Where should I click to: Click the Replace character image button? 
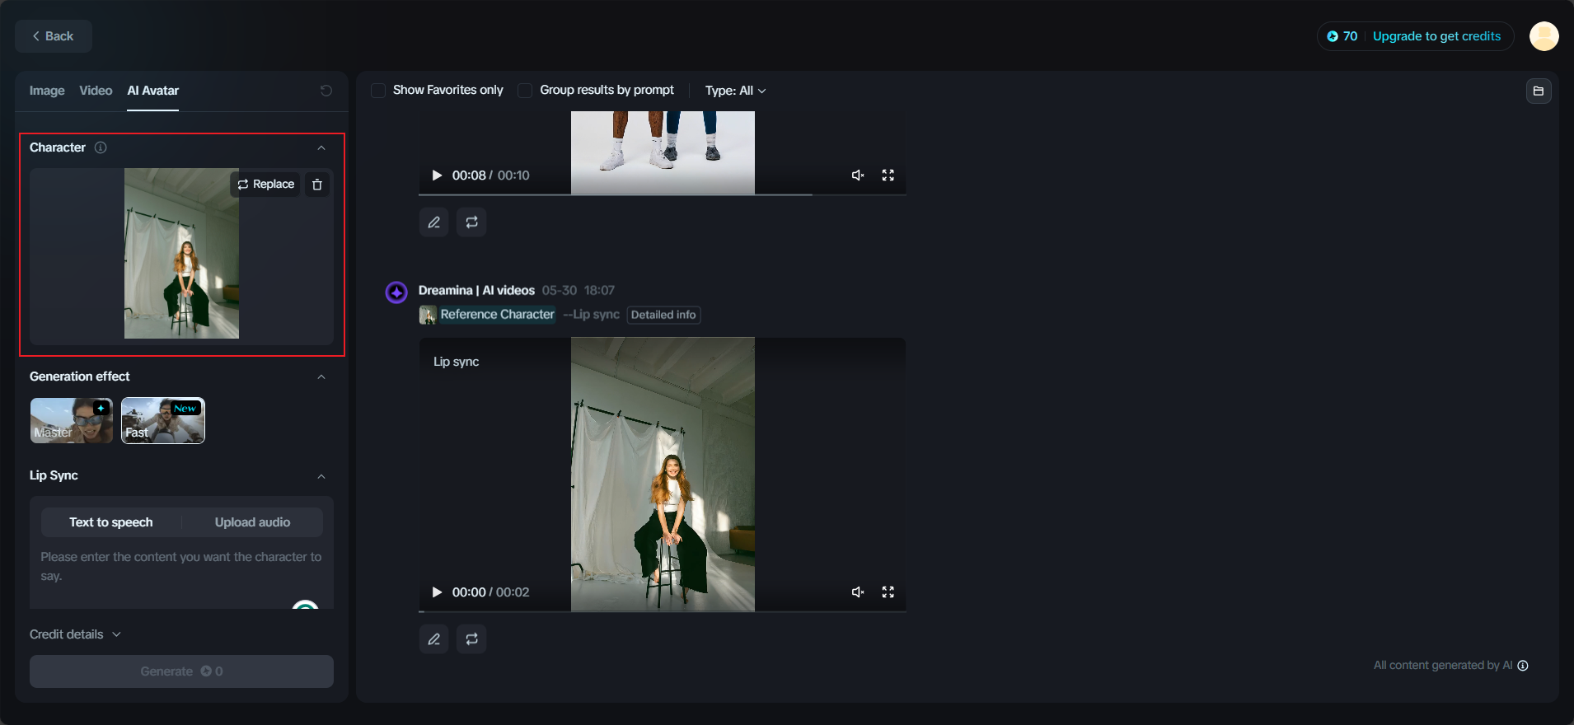(265, 185)
